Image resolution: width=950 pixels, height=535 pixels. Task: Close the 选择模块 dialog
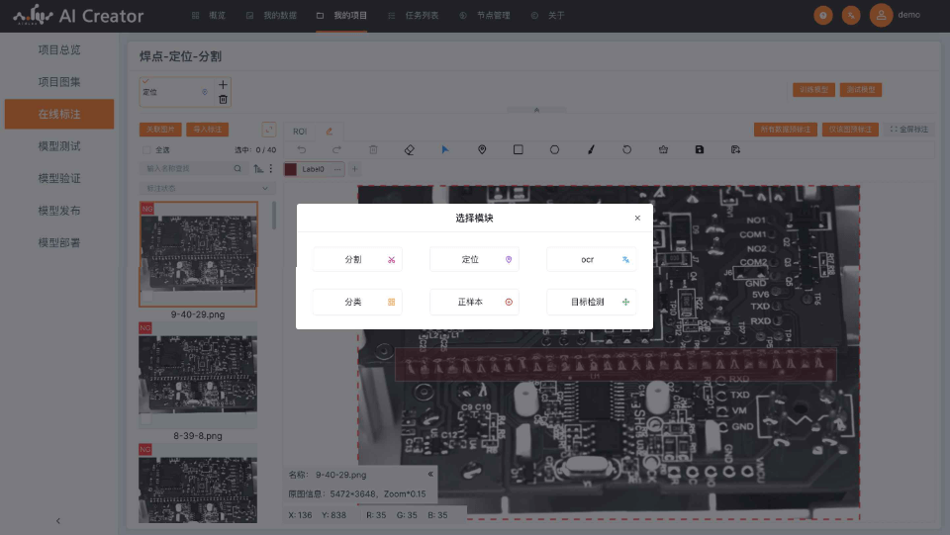pyautogui.click(x=637, y=218)
